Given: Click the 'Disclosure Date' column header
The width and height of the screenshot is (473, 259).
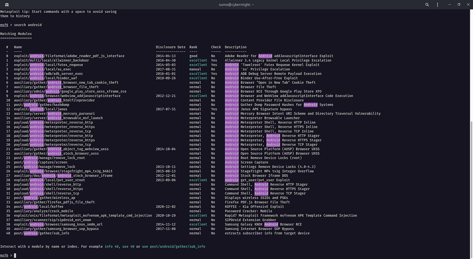Looking at the screenshot, I should (x=171, y=47).
